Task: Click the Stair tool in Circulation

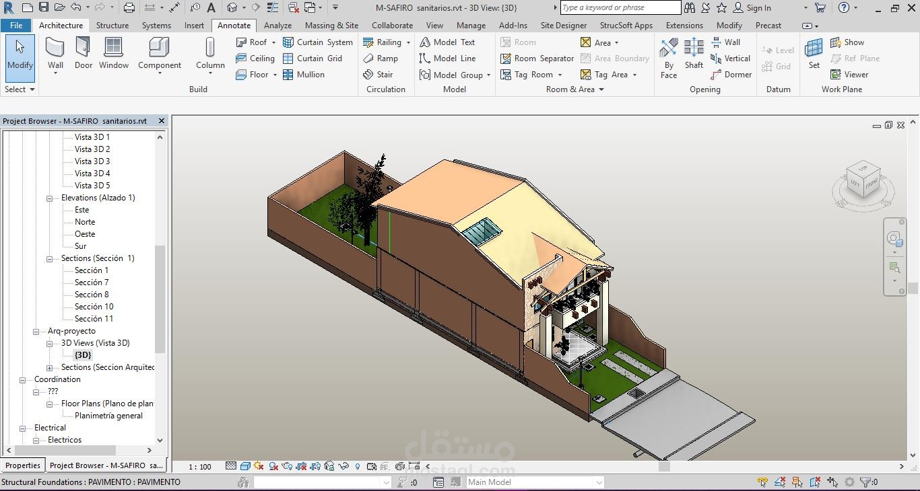Action: pos(378,75)
